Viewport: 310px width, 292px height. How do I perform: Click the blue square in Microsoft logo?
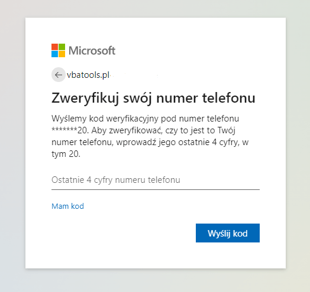54,54
